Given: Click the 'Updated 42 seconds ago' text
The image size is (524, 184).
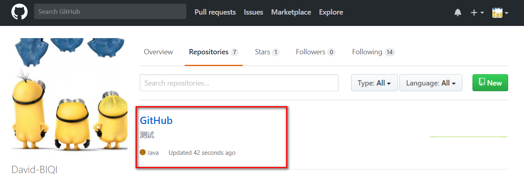Looking at the screenshot, I should pos(202,153).
